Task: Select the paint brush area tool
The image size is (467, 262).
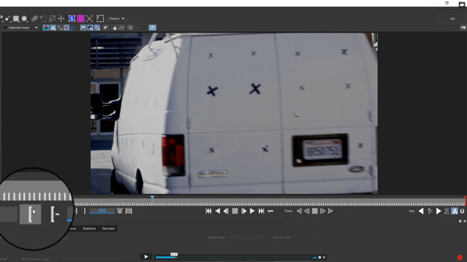Action: [x=8, y=19]
